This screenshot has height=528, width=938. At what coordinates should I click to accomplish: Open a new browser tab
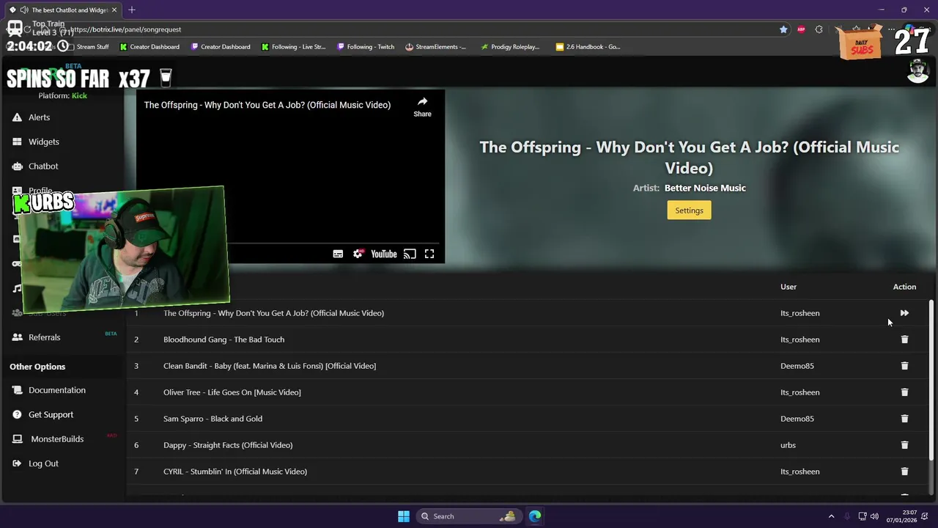click(x=132, y=10)
